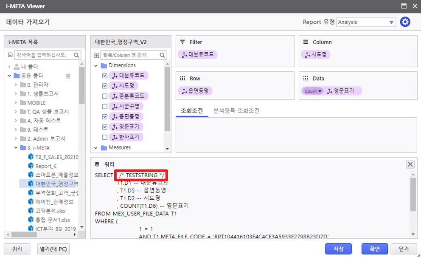Switch to the 분석항목 조회조건 tab
This screenshot has width=421, height=257.
click(x=236, y=110)
